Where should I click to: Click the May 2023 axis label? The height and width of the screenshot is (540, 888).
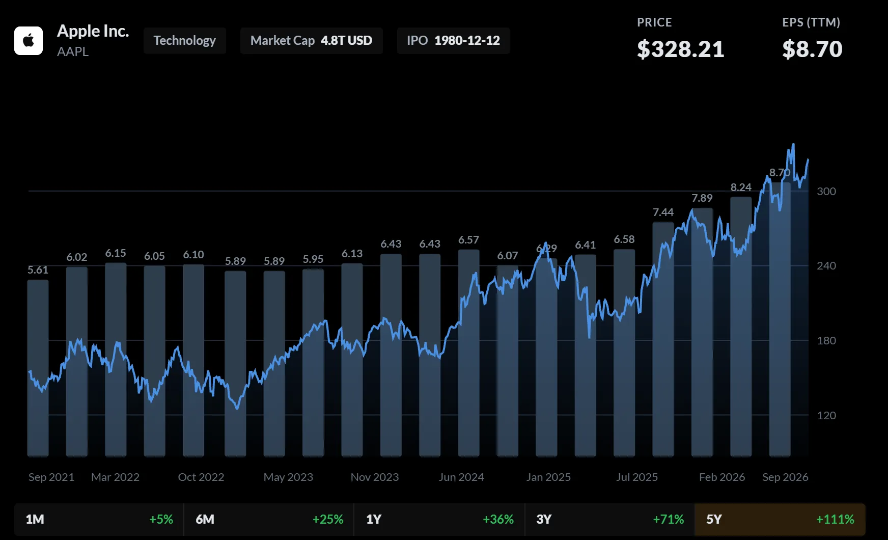(x=288, y=477)
